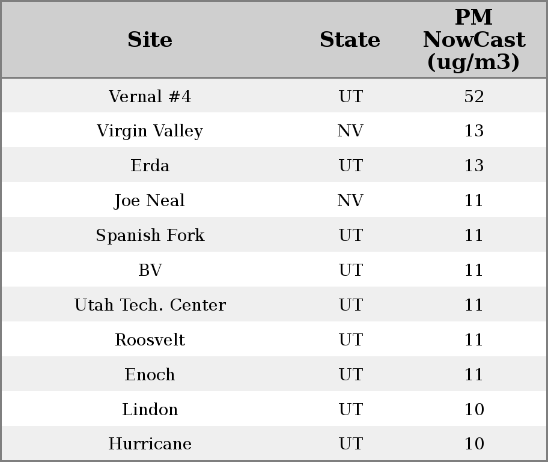Click the Site column header
Image resolution: width=548 pixels, height=462 pixels.
coord(150,40)
